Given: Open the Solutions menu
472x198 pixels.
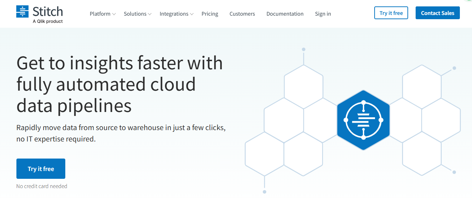Looking at the screenshot, I should (x=135, y=14).
